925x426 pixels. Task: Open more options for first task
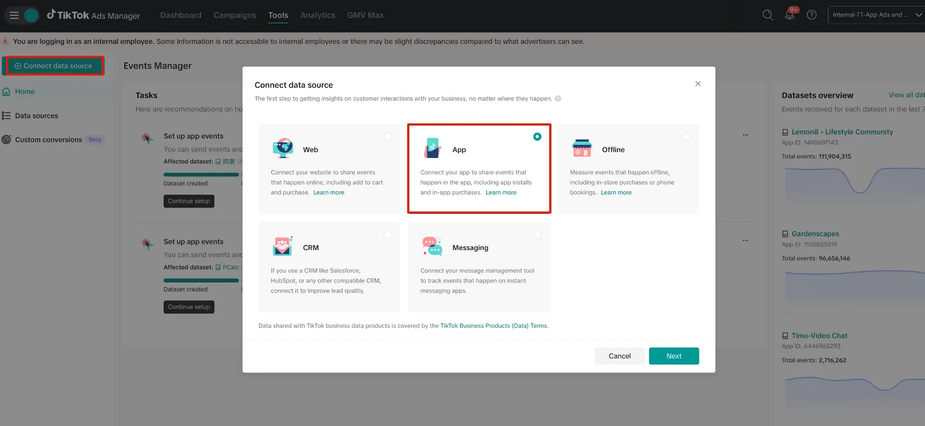click(745, 135)
